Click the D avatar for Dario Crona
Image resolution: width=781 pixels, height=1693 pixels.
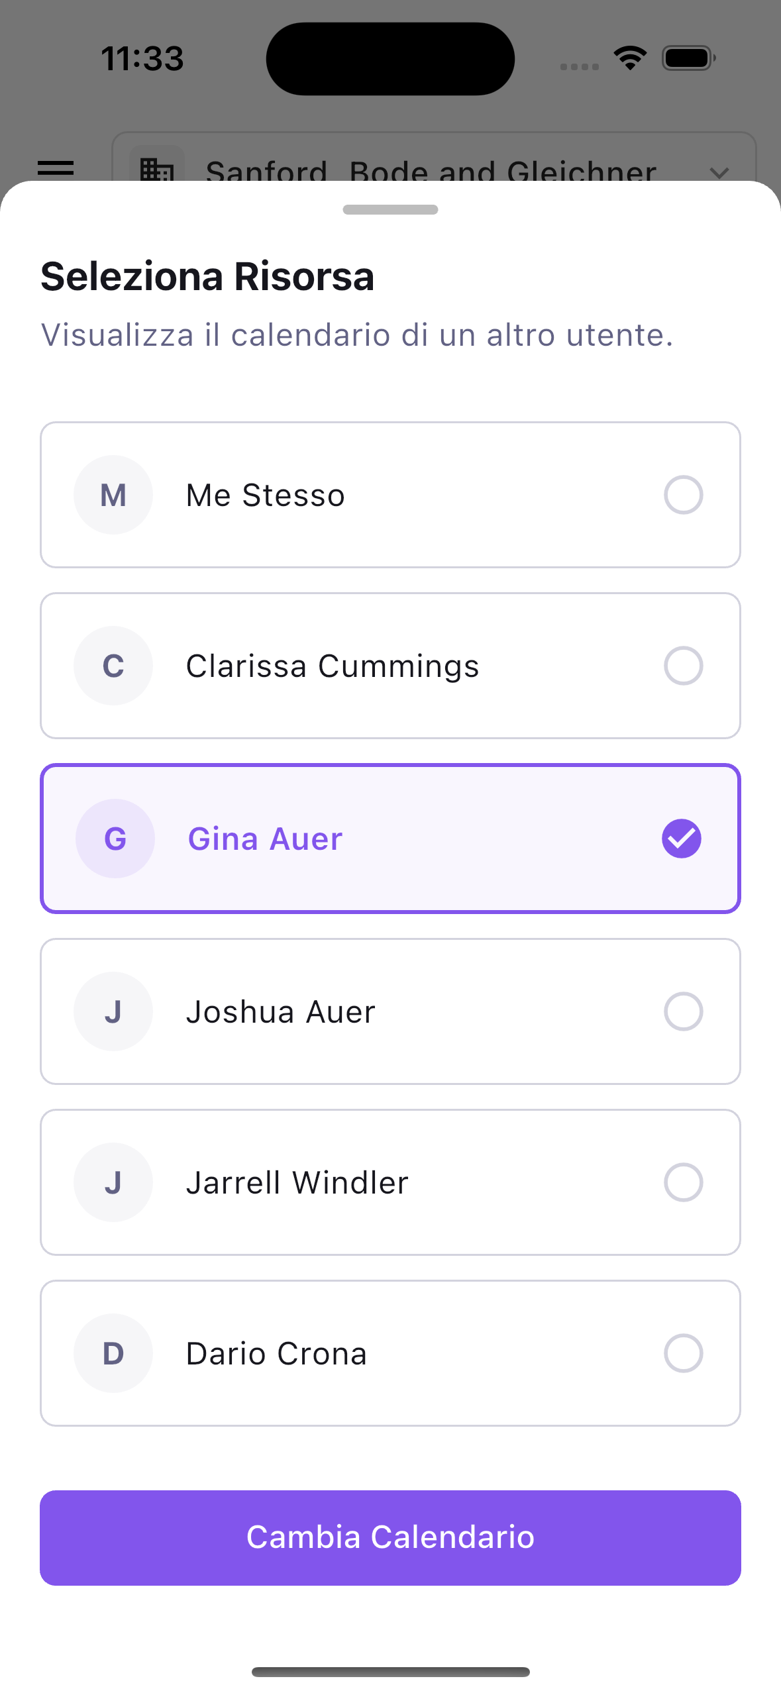113,1353
